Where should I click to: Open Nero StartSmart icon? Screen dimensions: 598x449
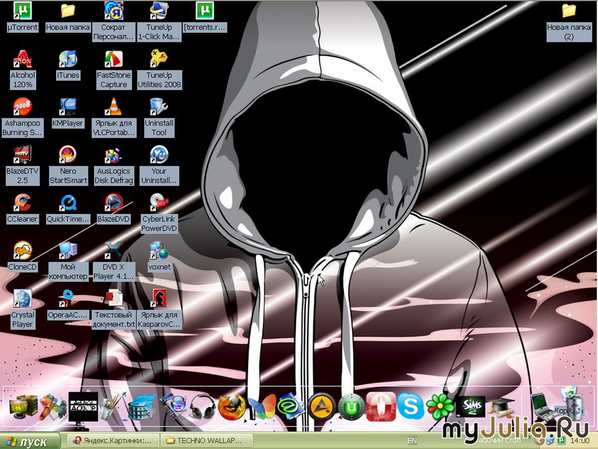click(68, 155)
